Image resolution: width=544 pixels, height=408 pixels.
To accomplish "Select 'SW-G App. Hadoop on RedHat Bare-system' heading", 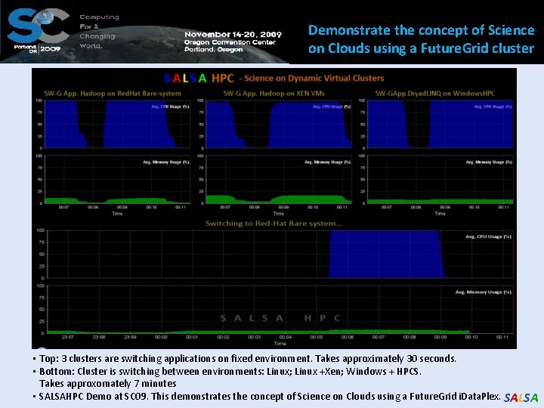I will [113, 94].
